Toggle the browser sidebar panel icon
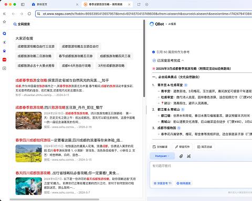This screenshot has height=201, width=252. click(x=23, y=4)
